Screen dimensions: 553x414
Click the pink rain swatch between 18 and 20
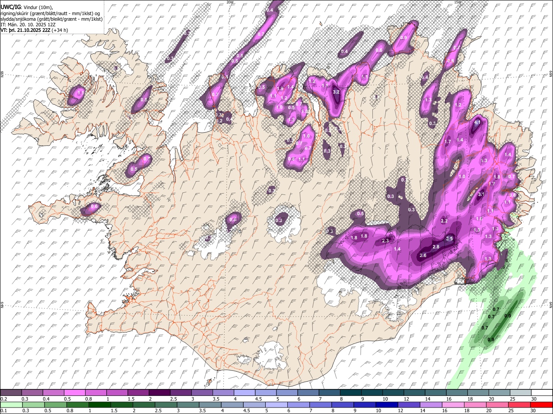(474, 405)
